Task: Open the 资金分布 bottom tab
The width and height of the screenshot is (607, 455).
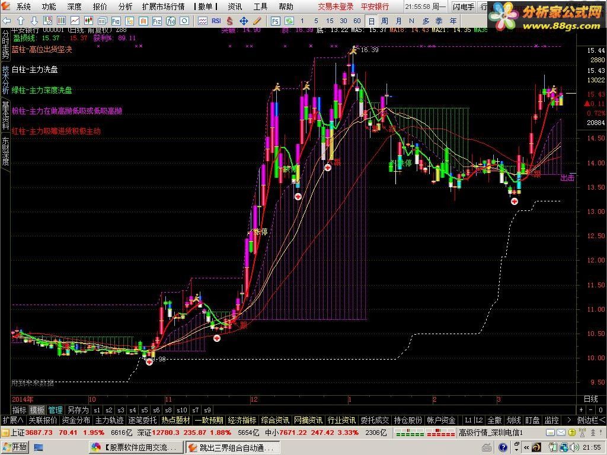Action: pyautogui.click(x=76, y=420)
